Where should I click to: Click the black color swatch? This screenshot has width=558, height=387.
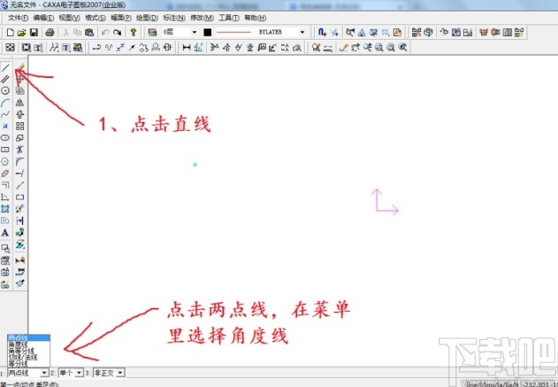pyautogui.click(x=208, y=33)
